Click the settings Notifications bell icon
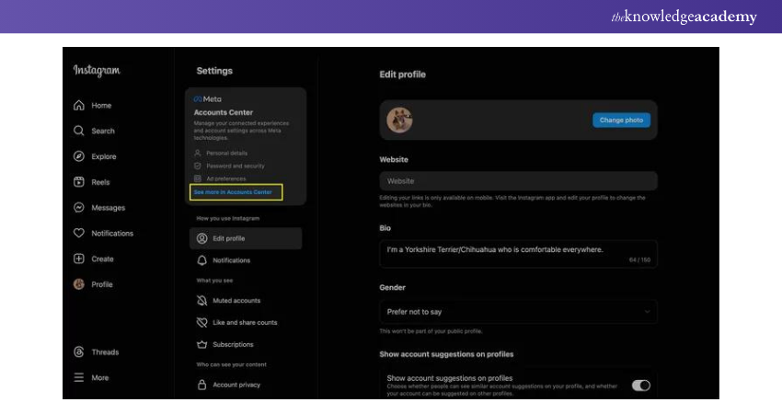Screen dimensions: 782x414 pyautogui.click(x=202, y=260)
